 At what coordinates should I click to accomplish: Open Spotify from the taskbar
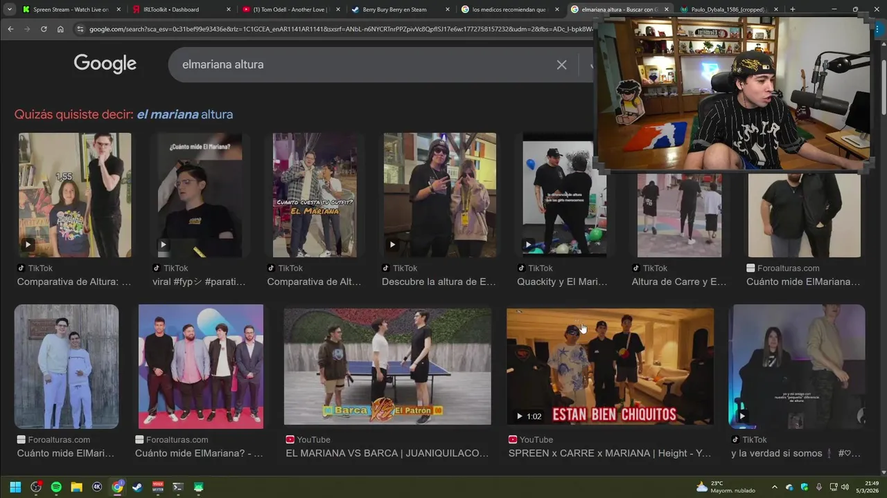point(56,487)
